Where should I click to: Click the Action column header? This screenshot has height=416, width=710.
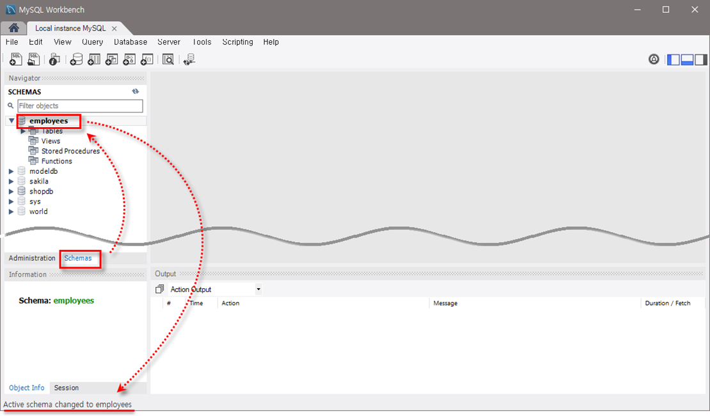pos(230,304)
